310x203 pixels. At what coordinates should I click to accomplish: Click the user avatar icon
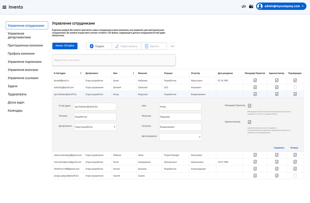coord(260,6)
